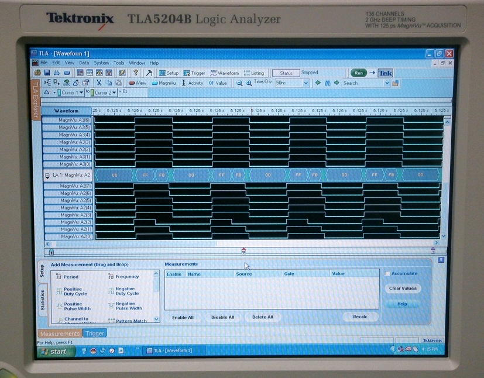Viewport: 484px width, 378px height.
Task: Click the Search forward green arrow
Action: [x=337, y=83]
